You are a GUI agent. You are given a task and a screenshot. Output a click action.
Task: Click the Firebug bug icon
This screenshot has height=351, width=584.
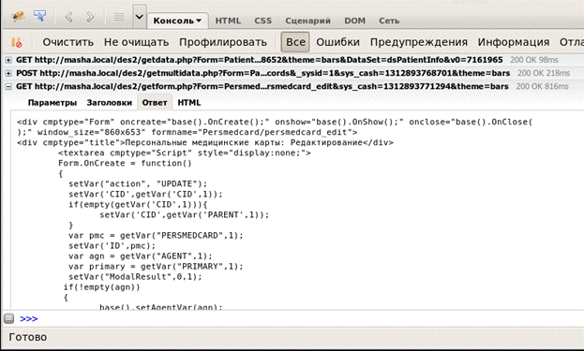pyautogui.click(x=18, y=16)
